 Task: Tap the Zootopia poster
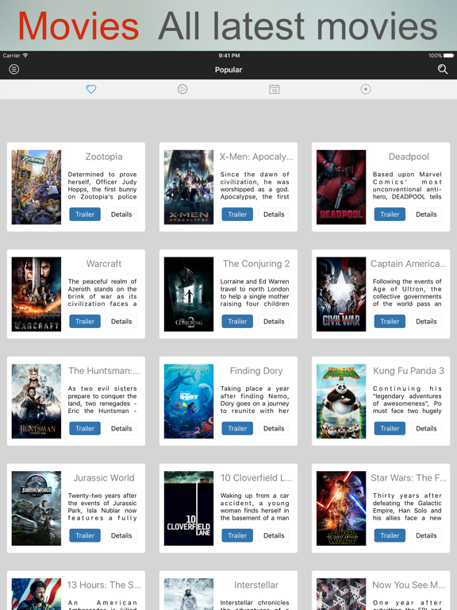pos(36,187)
